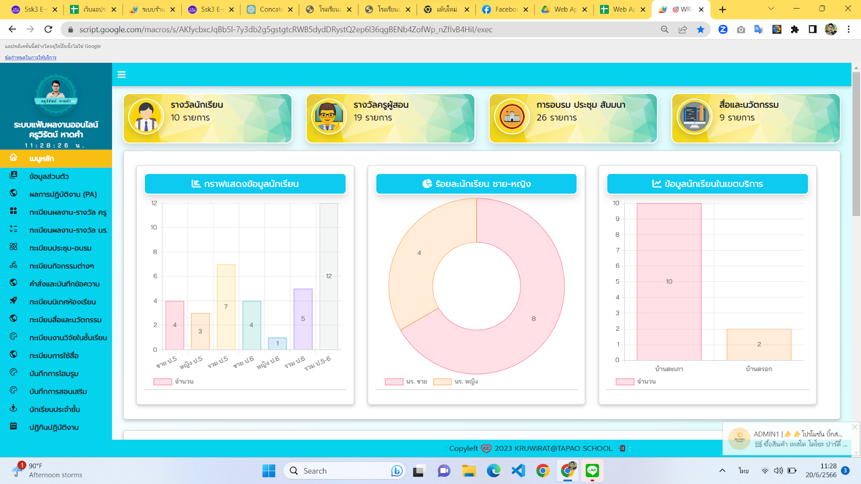Select ผลการปฏิบัติงาน (PA) in sidebar
The image size is (861, 484).
pos(63,194)
